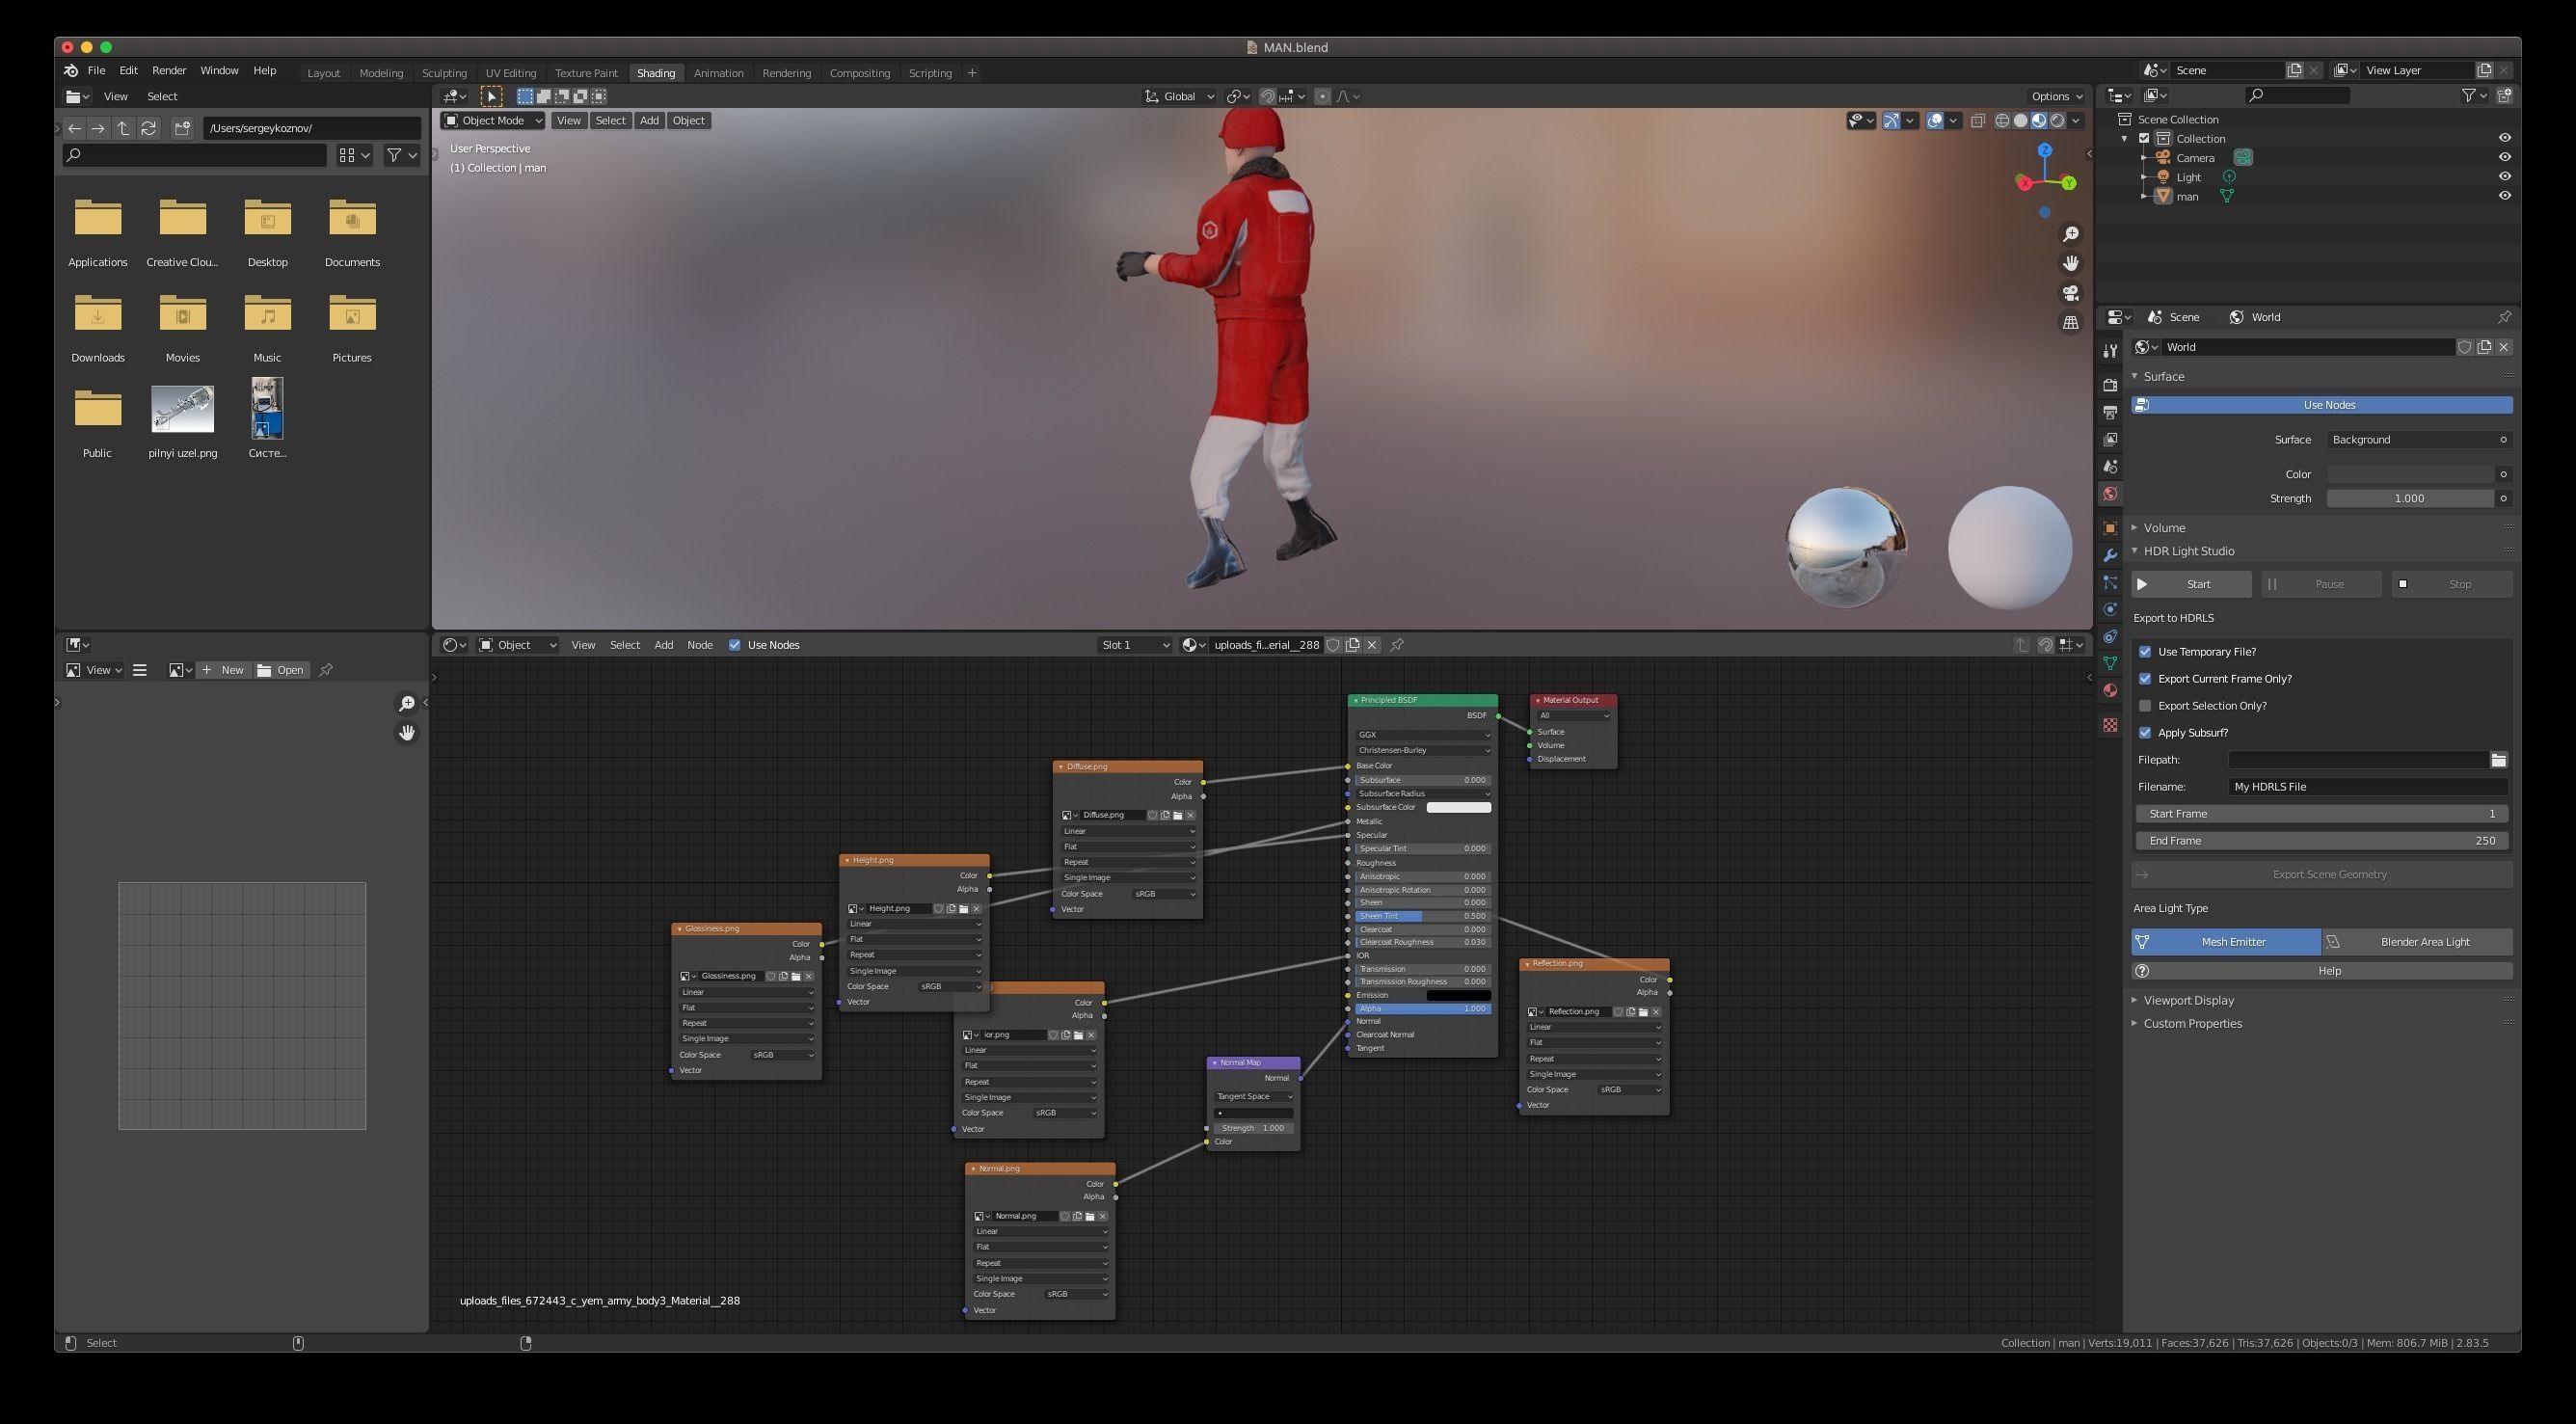Switch to orthographic grid view icon
The height and width of the screenshot is (1424, 2576).
coord(2070,323)
